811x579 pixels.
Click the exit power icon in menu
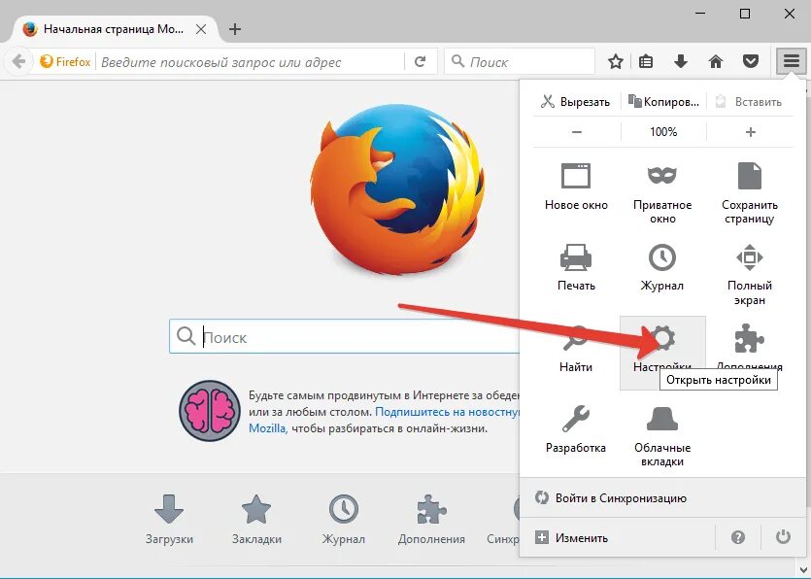pyautogui.click(x=783, y=536)
